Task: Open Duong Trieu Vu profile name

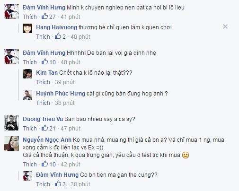Action: (x=43, y=119)
